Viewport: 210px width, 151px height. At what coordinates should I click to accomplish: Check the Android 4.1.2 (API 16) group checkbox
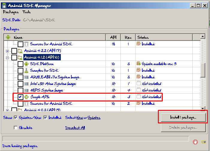tap(14, 57)
